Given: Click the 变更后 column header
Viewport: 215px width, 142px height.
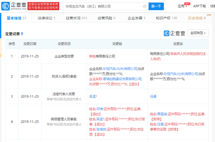Looking at the screenshot, I should coord(178,44).
